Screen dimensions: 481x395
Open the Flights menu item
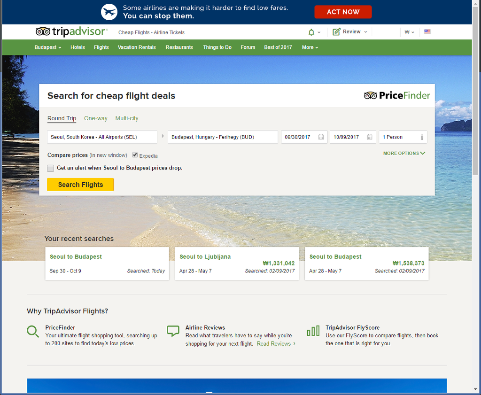(x=101, y=47)
